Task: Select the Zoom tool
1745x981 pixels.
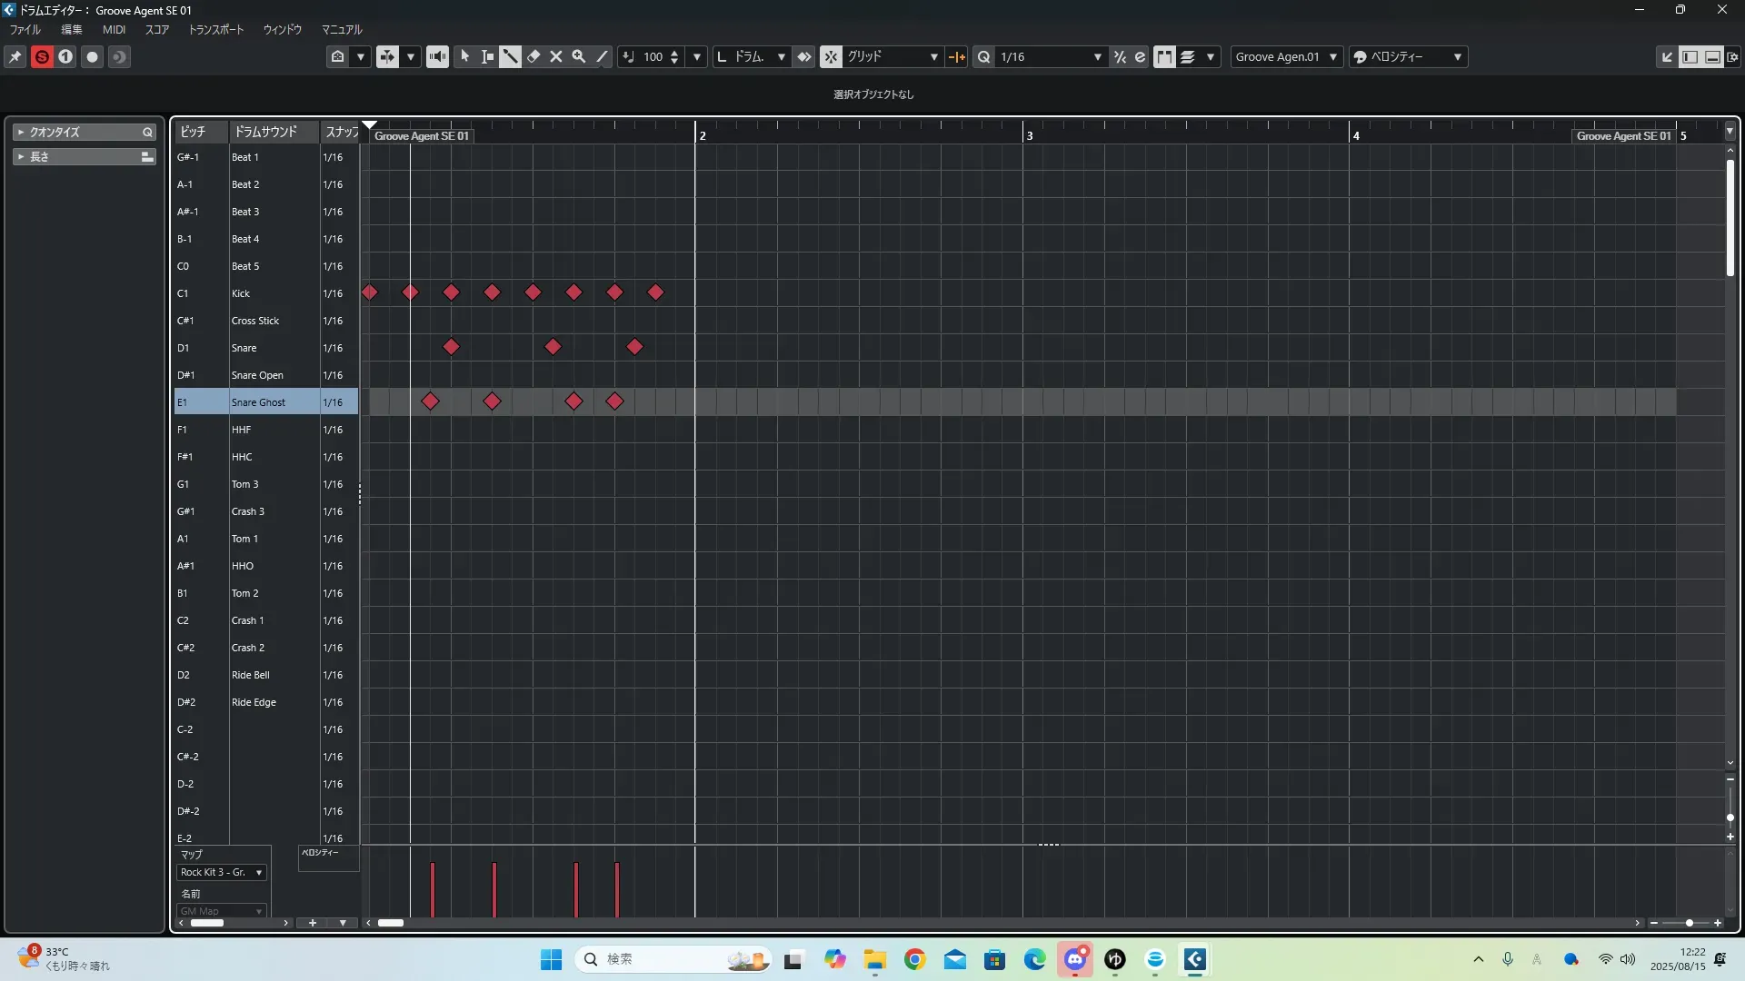Action: click(x=579, y=56)
